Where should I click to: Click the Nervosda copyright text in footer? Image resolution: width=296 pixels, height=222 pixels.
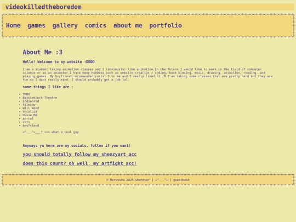[x=128, y=180]
